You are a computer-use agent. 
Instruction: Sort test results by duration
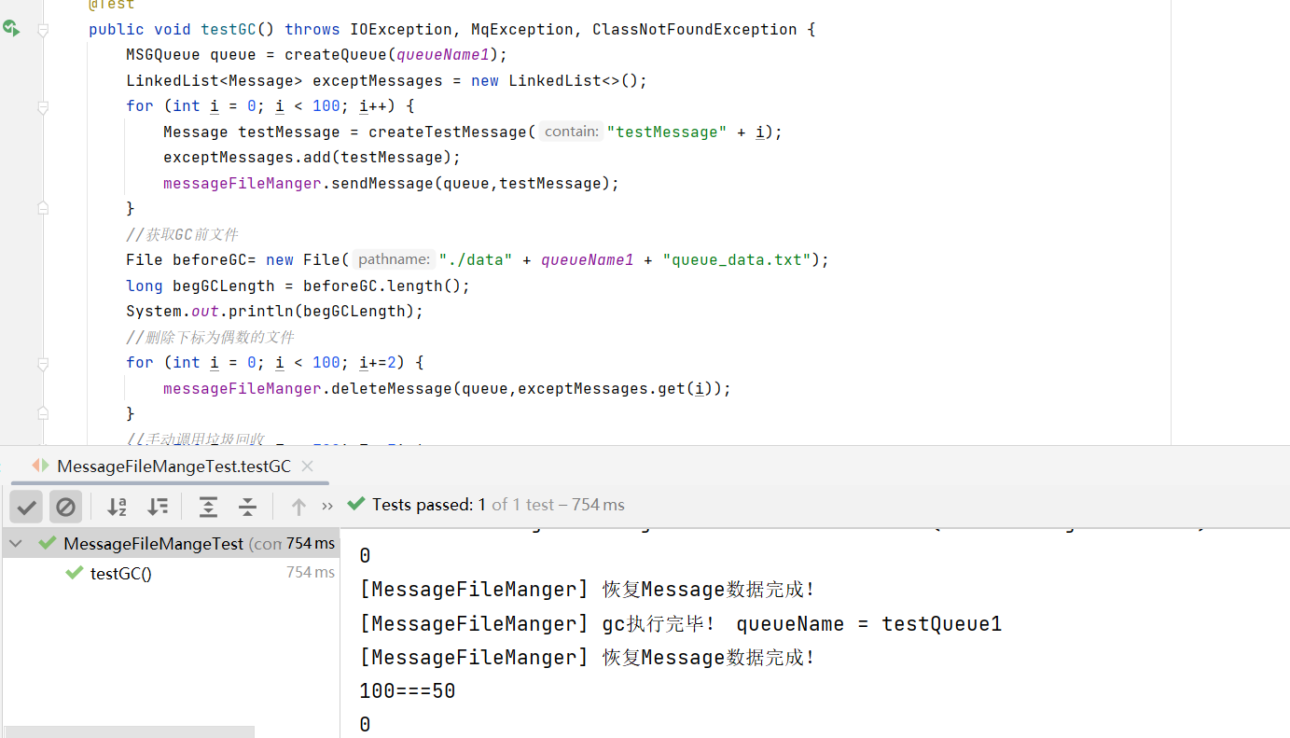158,507
